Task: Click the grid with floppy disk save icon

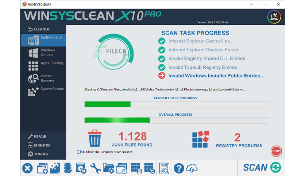Action: click(x=136, y=168)
